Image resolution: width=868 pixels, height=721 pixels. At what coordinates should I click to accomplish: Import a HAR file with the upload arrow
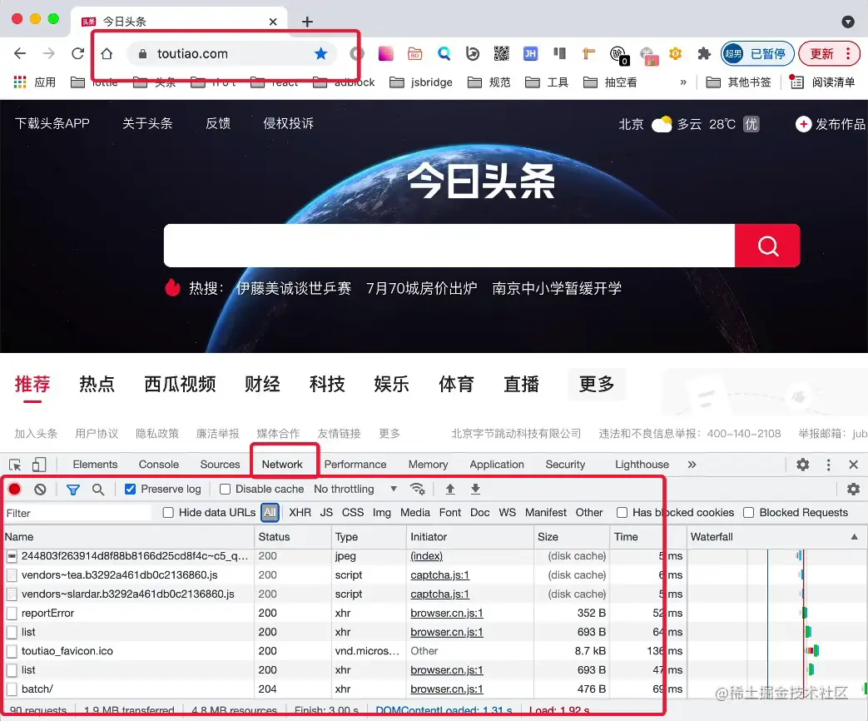(x=450, y=489)
